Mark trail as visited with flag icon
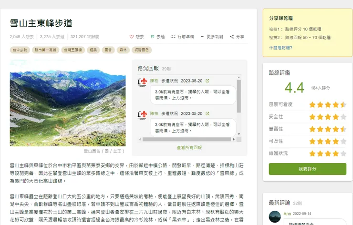The image size is (353, 225). click(x=153, y=37)
